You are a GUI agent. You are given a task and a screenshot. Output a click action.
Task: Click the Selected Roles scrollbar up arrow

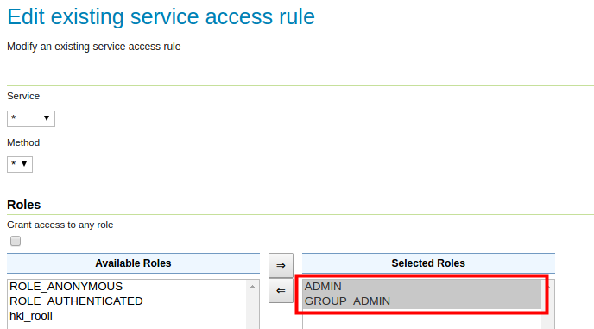tap(548, 287)
